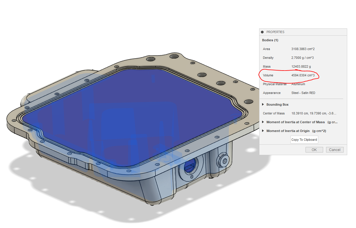The height and width of the screenshot is (228, 356).
Task: Click the Center of Mass coordinates
Action: (x=314, y=113)
